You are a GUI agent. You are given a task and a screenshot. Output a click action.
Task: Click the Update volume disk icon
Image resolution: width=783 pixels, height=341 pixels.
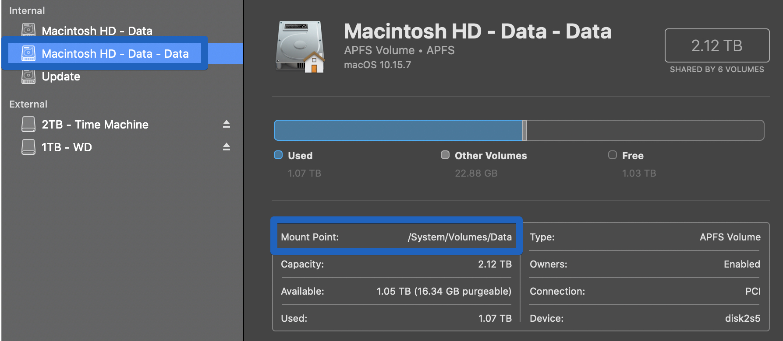[x=28, y=77]
